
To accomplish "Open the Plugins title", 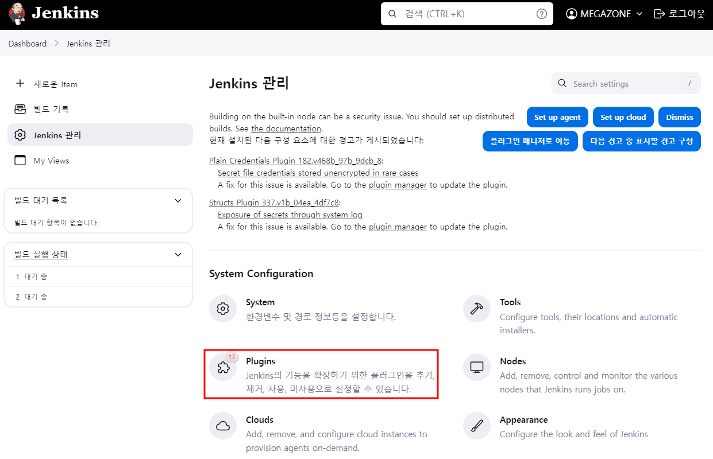I will [x=261, y=361].
